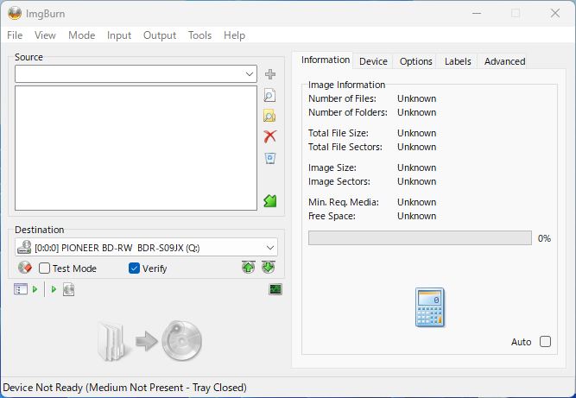Click the 'Number of Folders:' label
Viewport: 576px width, 398px height.
pos(347,112)
